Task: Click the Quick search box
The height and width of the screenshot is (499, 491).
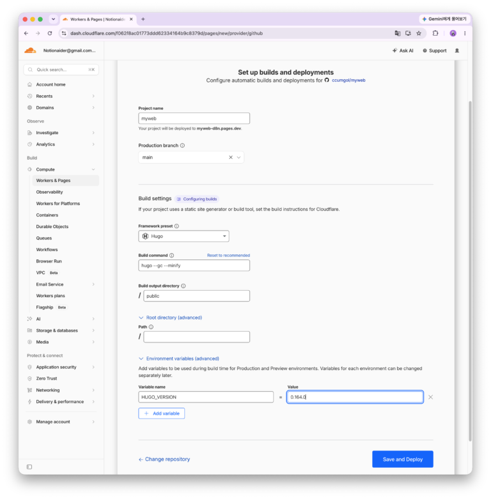Action: [x=61, y=70]
